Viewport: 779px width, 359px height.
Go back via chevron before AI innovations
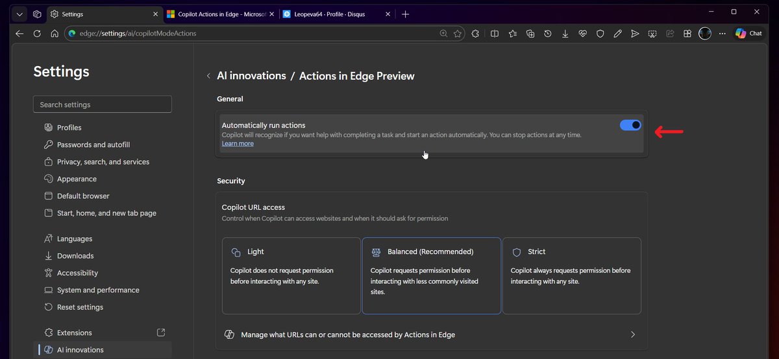(x=208, y=76)
